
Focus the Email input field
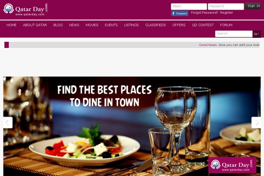(189, 7)
